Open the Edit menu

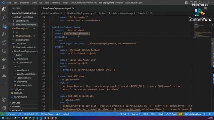pyautogui.click(x=15, y=3)
